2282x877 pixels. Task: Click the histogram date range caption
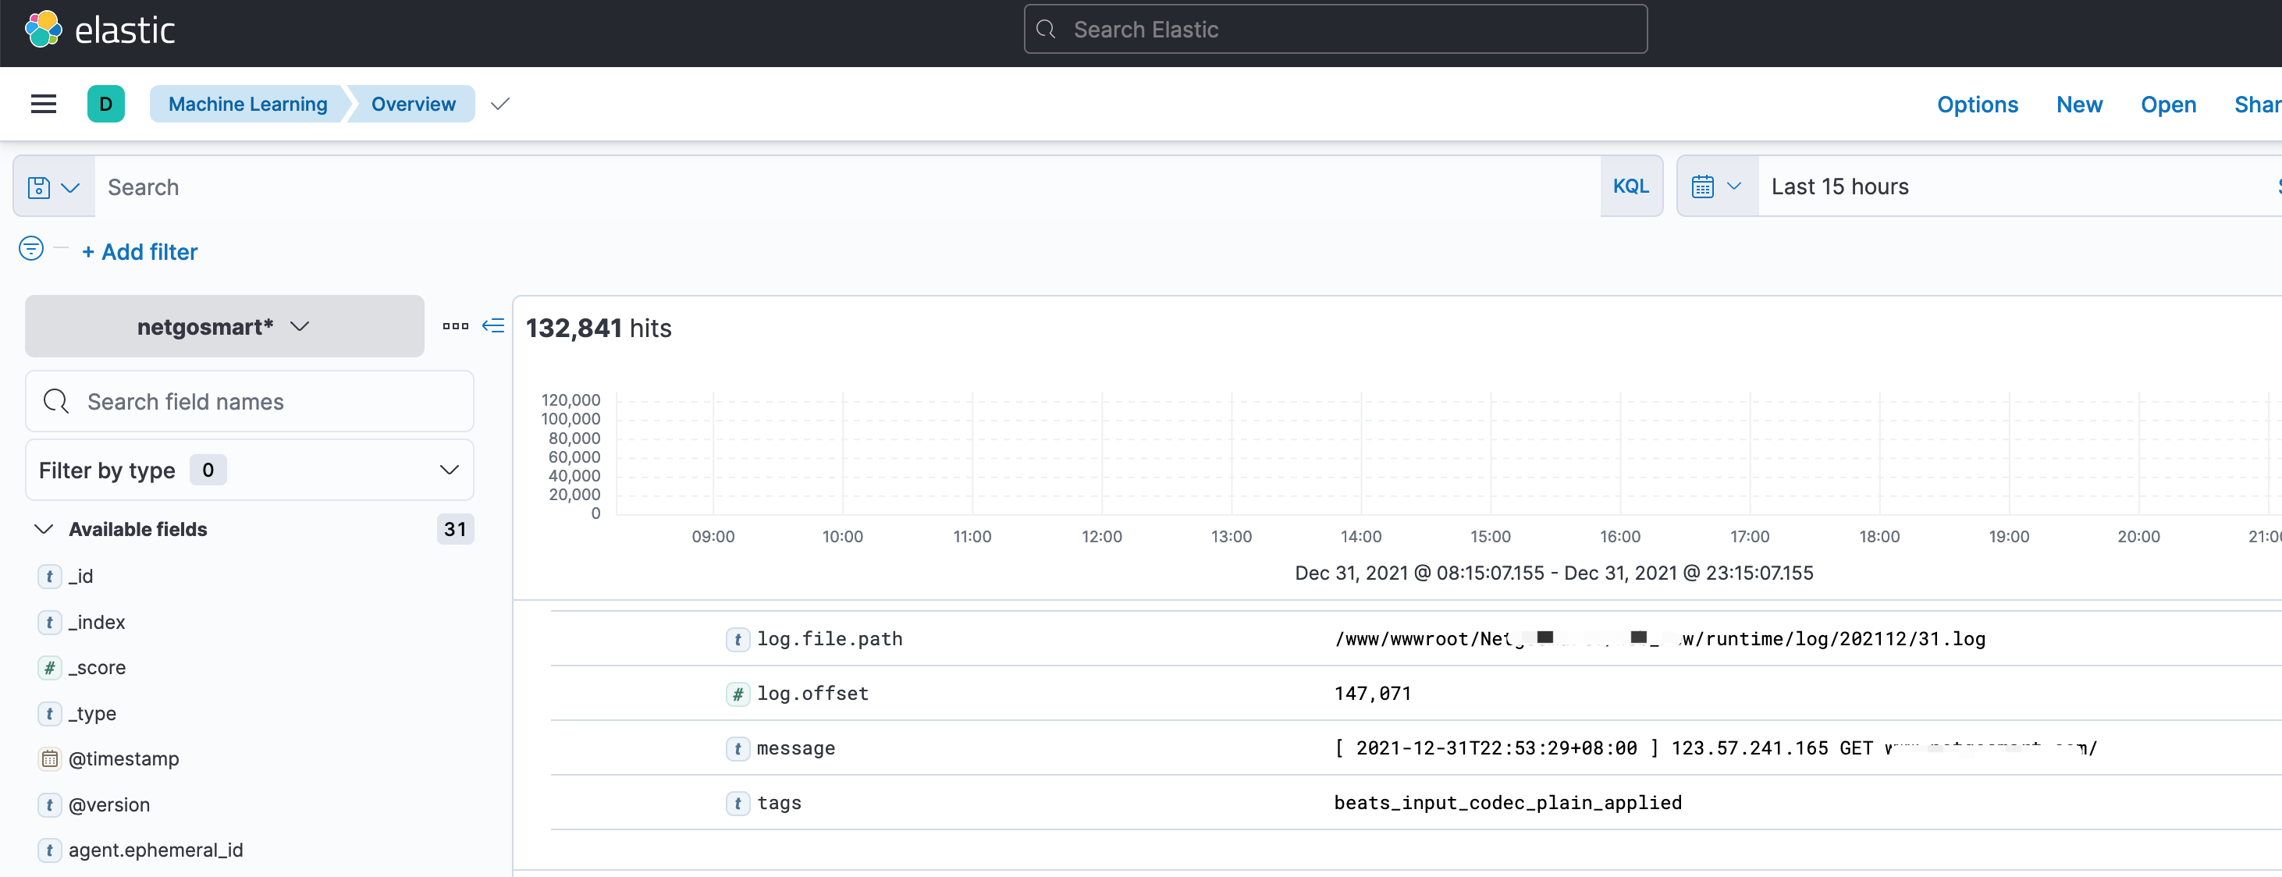coord(1554,573)
